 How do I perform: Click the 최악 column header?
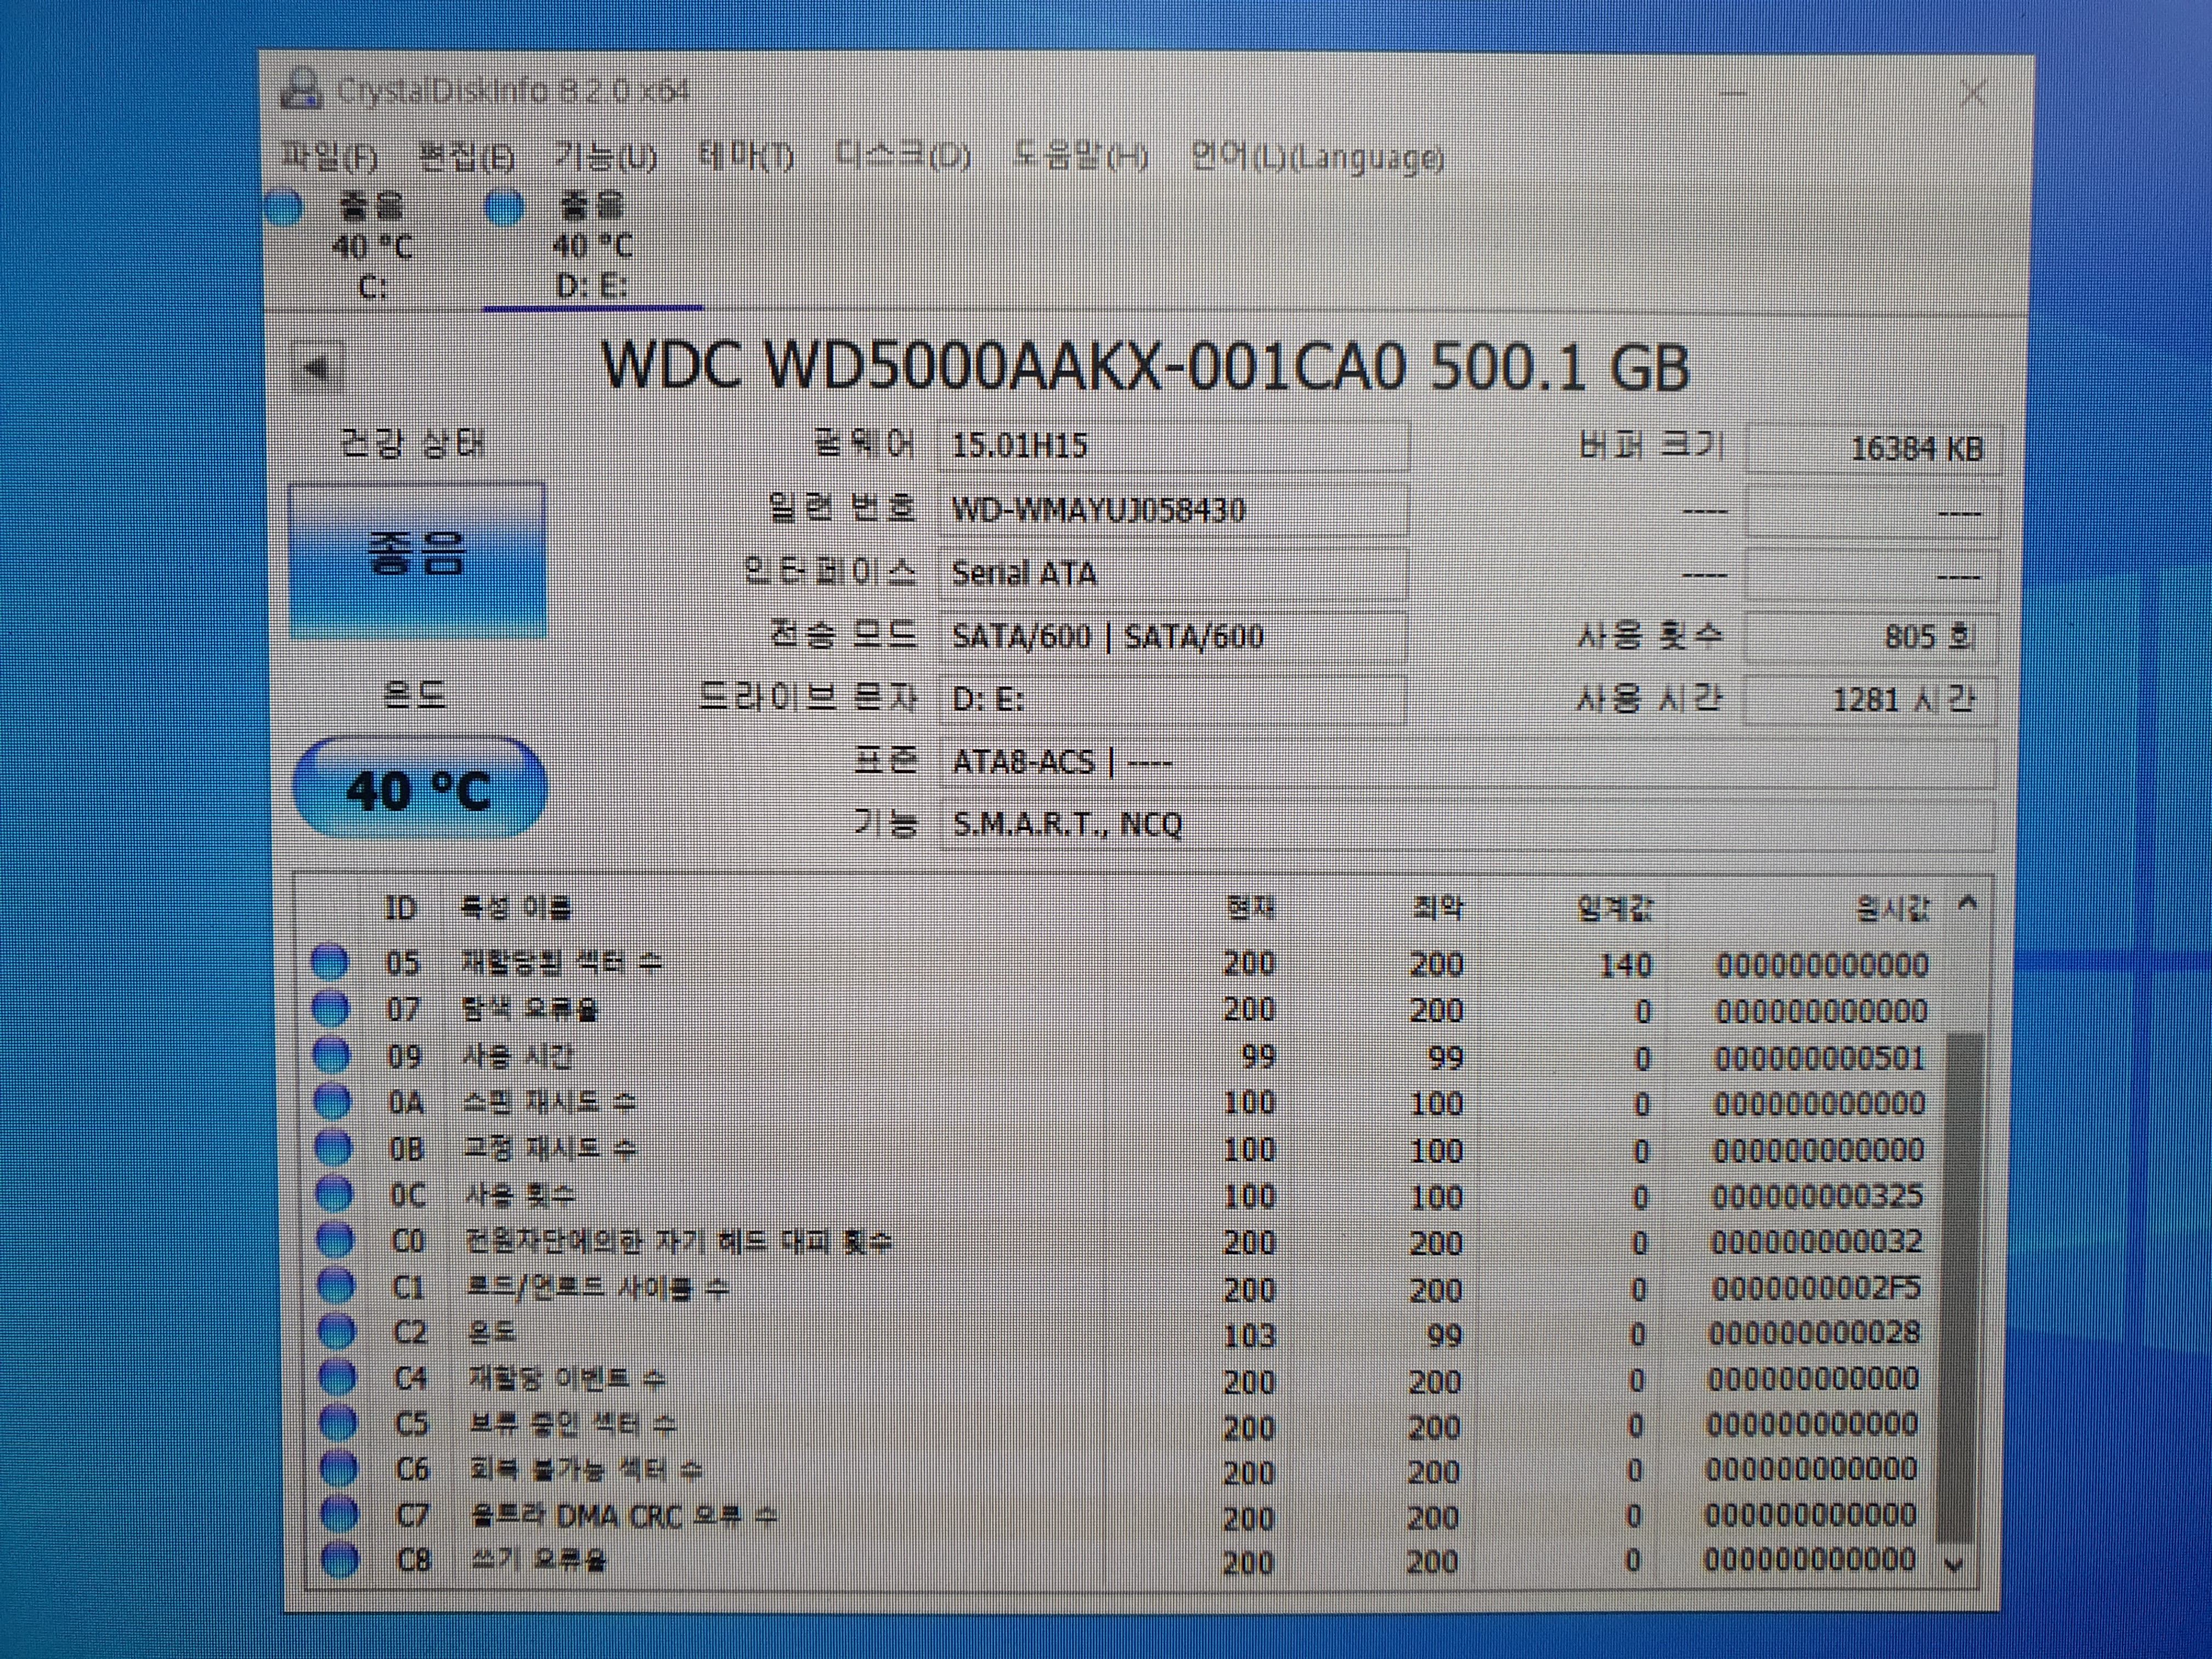coord(1438,908)
